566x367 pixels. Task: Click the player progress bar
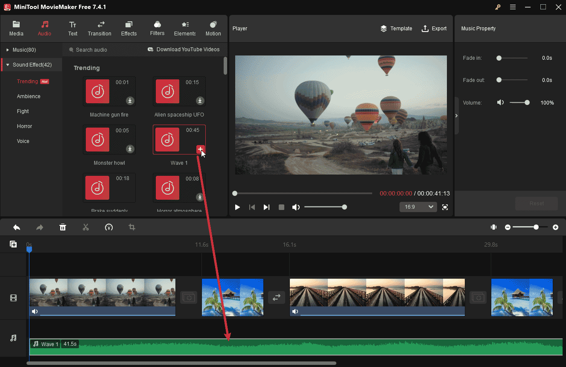point(303,193)
